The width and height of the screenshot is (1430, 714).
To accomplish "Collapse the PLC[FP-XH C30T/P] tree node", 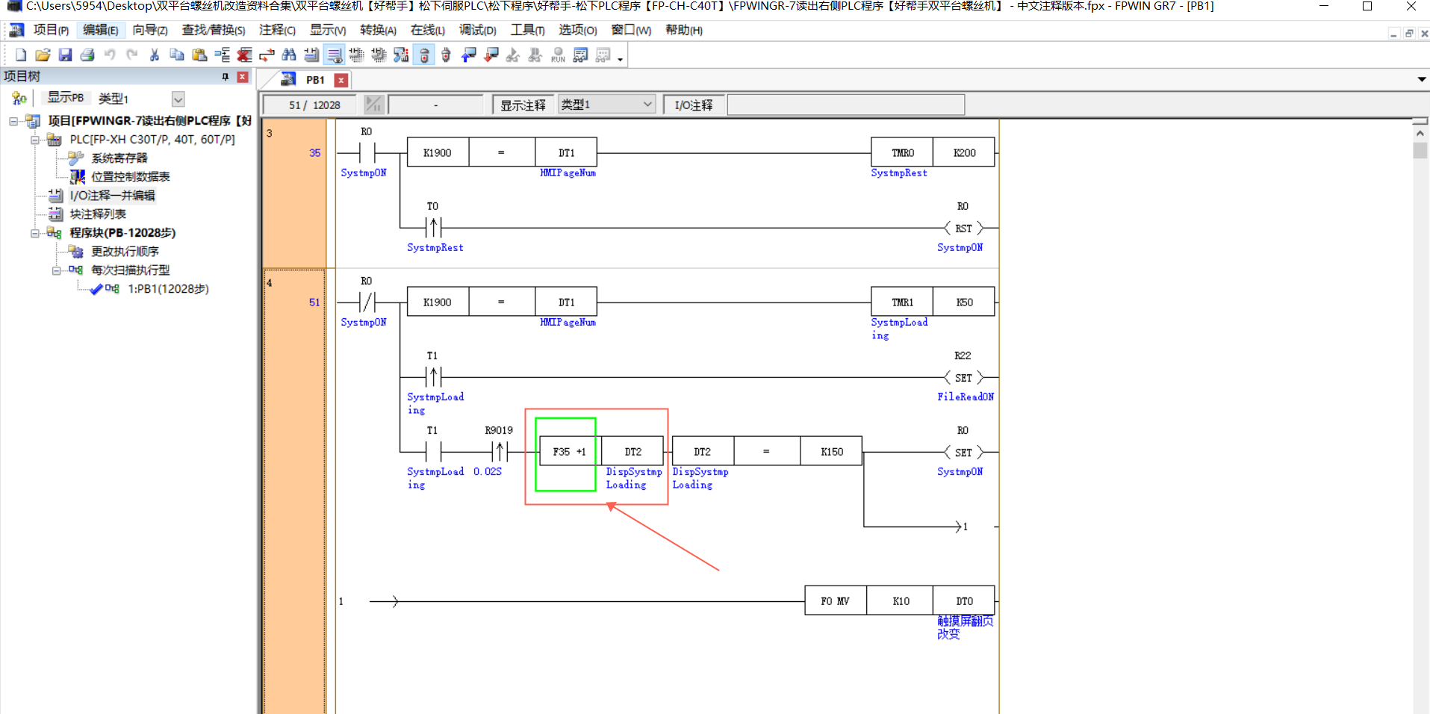I will [35, 140].
